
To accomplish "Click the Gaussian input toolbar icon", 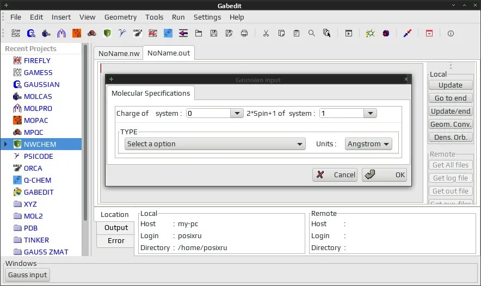I will (x=31, y=33).
